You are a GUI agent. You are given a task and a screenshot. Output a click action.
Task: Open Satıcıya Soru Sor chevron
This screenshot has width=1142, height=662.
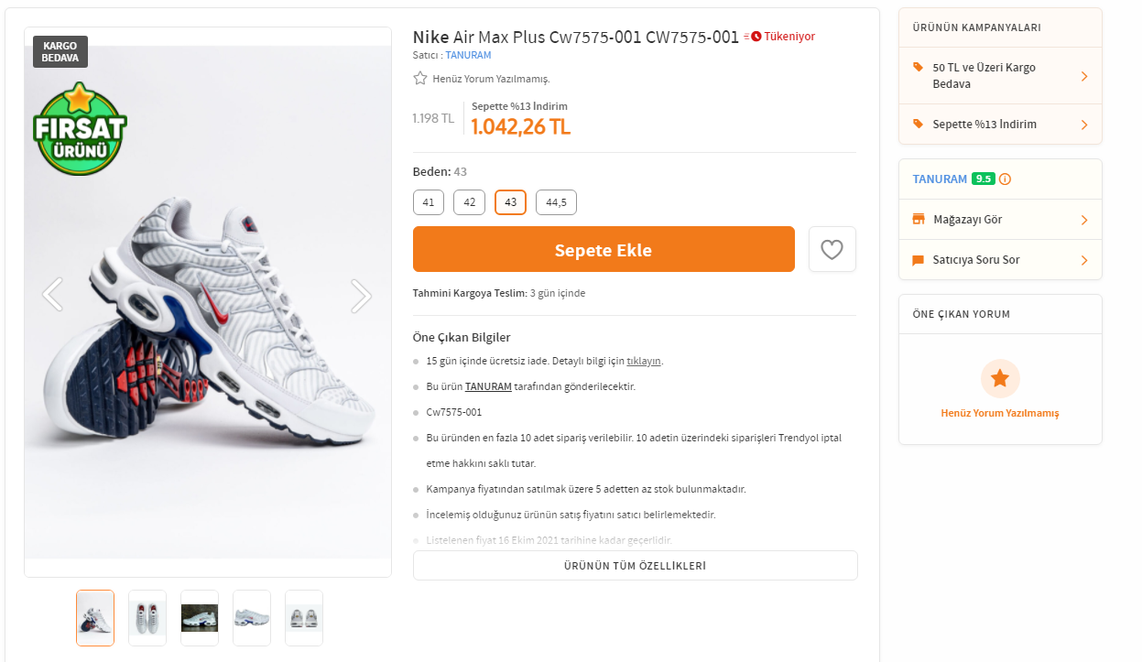point(1084,260)
